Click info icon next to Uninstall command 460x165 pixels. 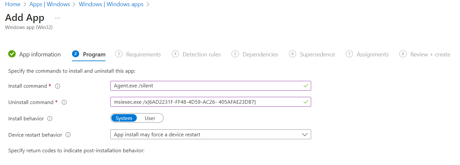pos(64,102)
